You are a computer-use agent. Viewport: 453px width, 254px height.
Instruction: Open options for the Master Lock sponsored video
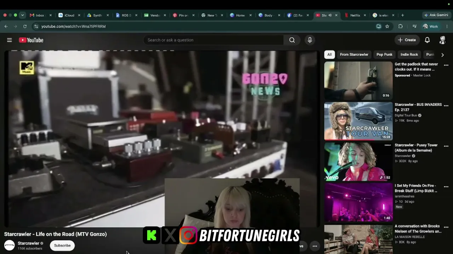point(446,65)
